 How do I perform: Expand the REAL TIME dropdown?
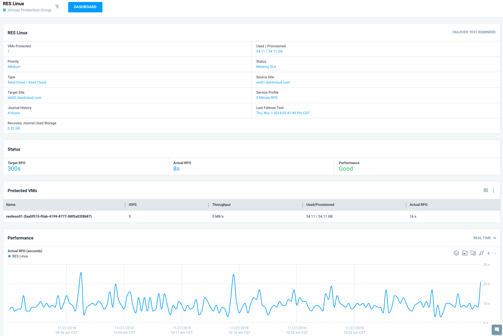484,238
